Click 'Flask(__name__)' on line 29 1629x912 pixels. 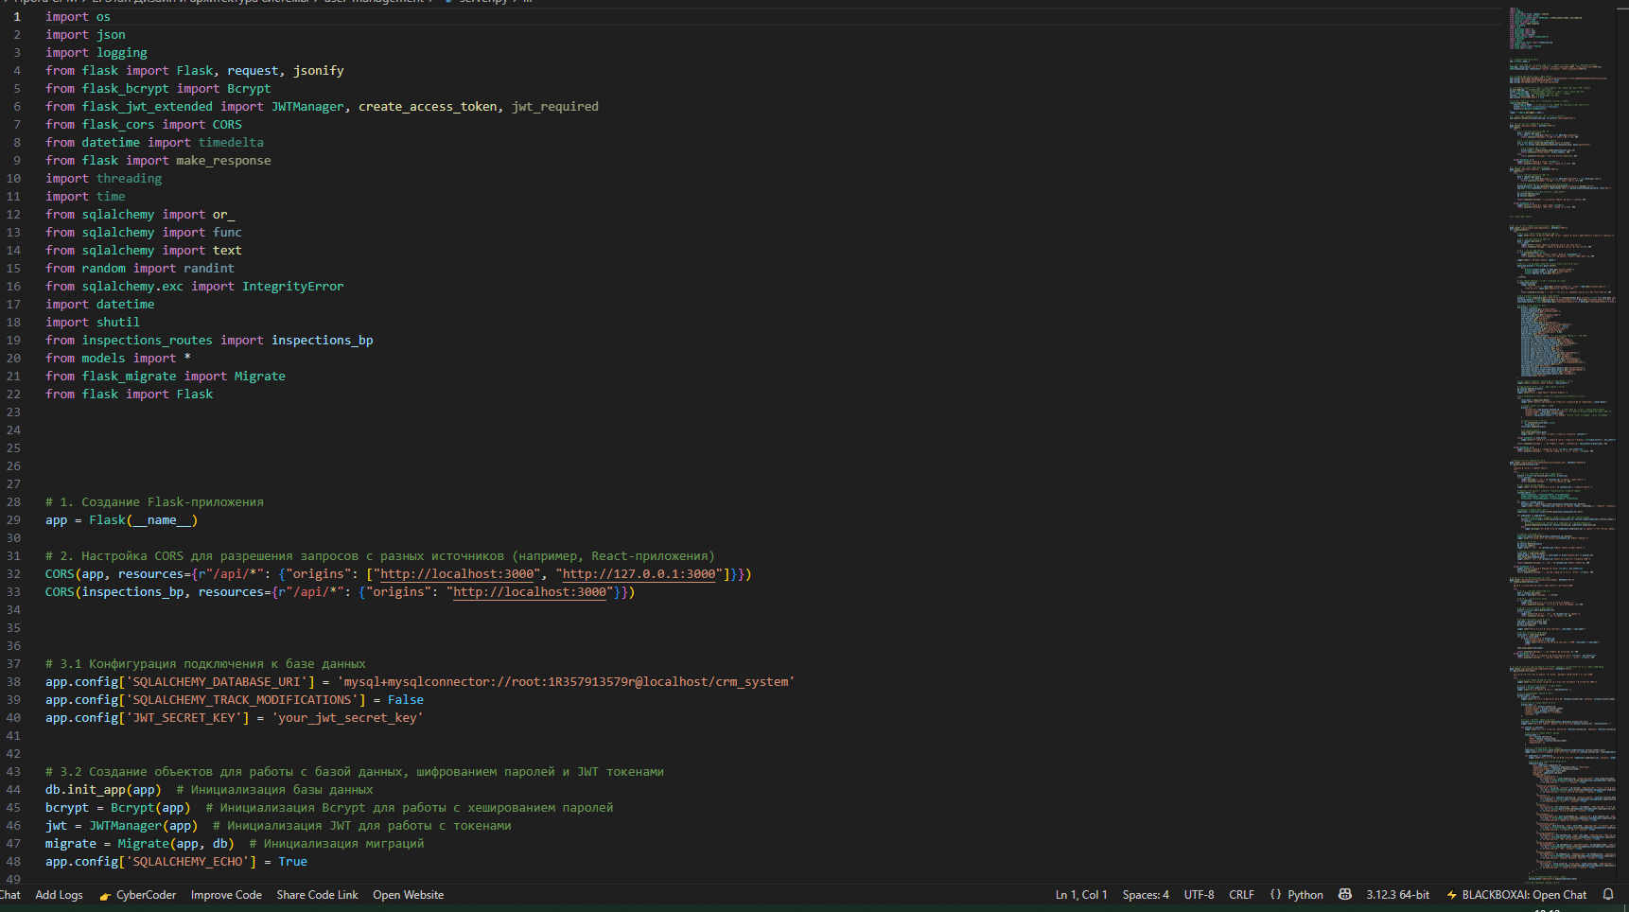click(144, 520)
